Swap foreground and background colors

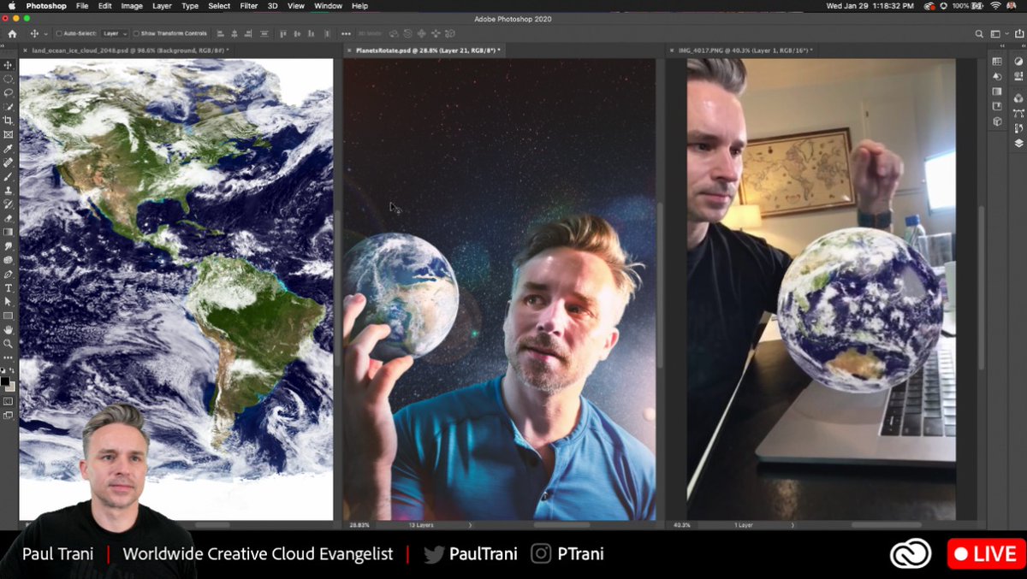[13, 371]
